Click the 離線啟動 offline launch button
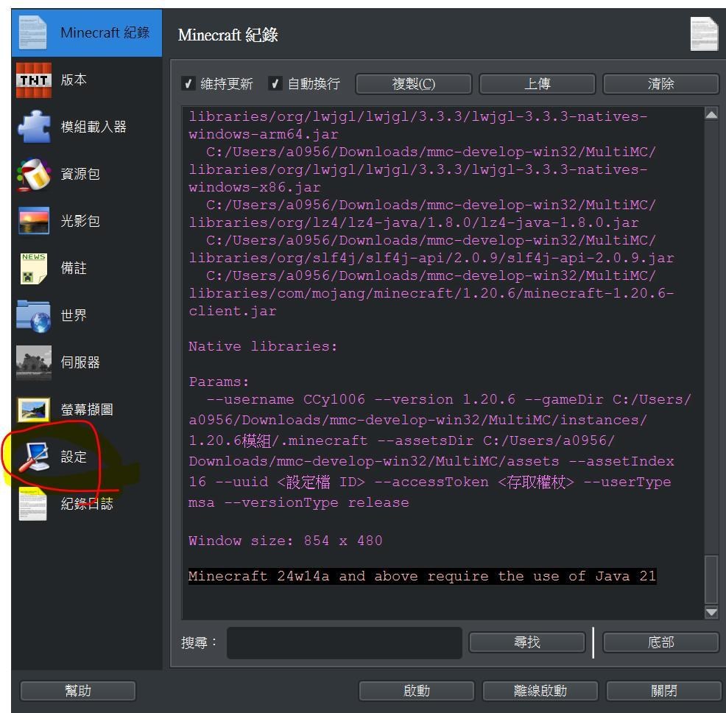This screenshot has height=713, width=726. coord(540,691)
